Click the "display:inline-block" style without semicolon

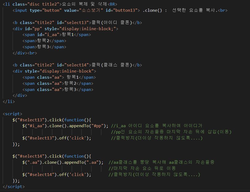(66, 71)
